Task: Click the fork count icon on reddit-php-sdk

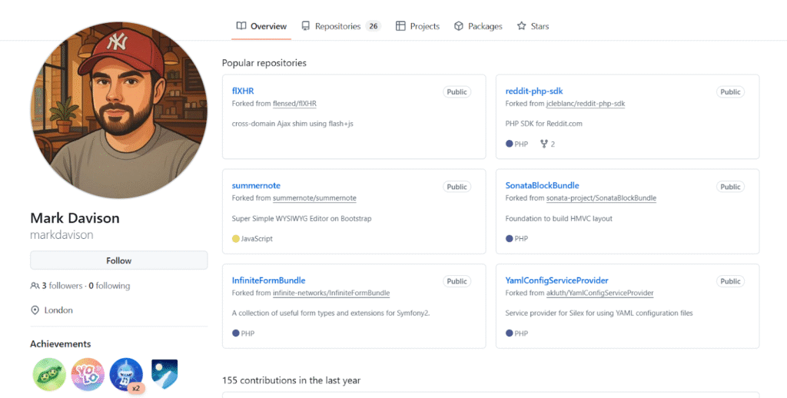Action: (544, 144)
